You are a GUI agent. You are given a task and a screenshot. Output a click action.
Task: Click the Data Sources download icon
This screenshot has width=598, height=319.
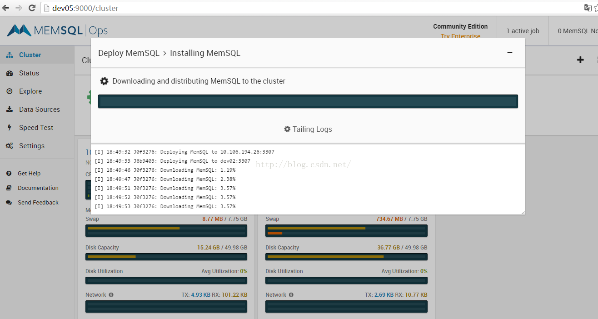(x=9, y=109)
